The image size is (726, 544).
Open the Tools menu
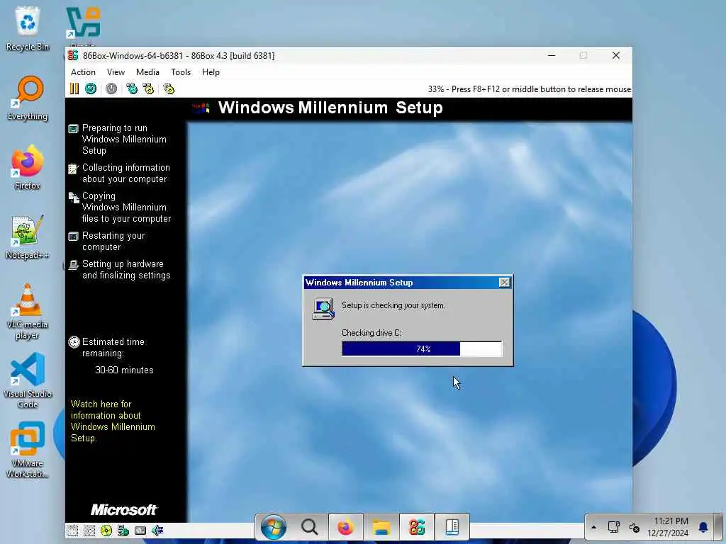pos(181,72)
